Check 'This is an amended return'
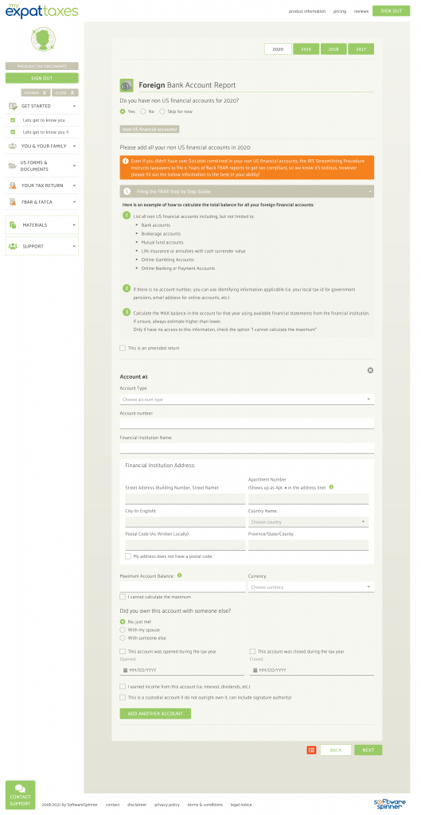Screen dimensions: 421x815 tap(123, 348)
